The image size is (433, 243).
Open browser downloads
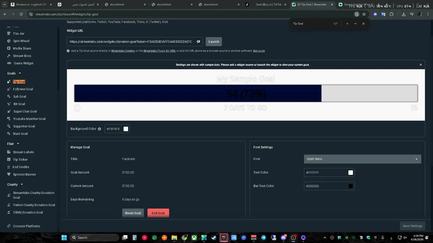point(404,14)
